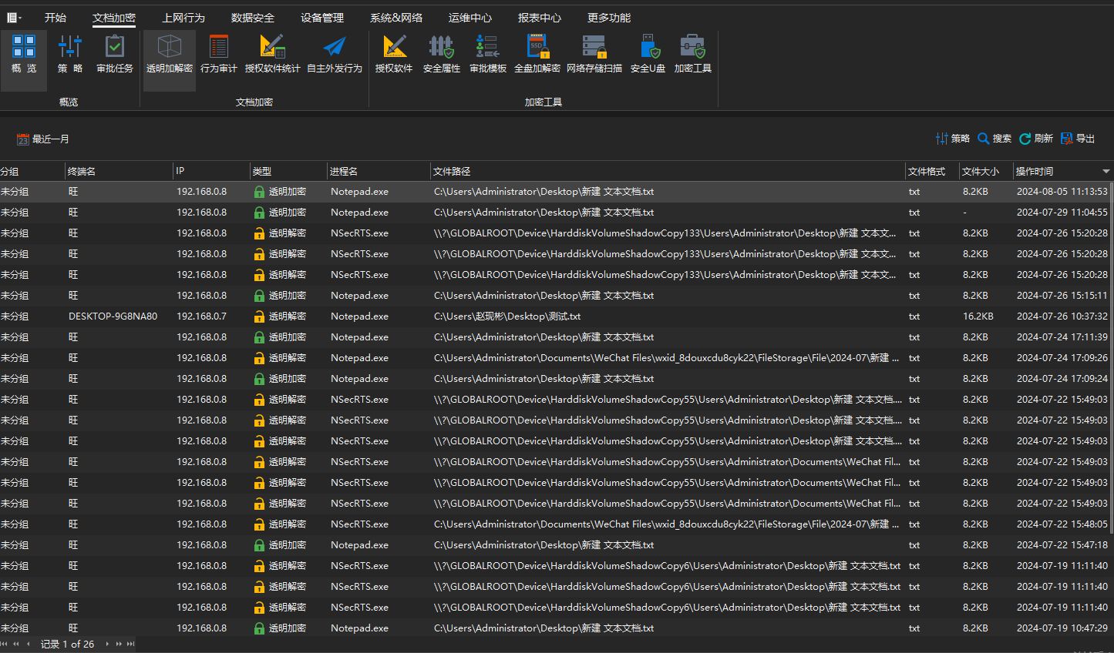Switch to the 更多功能 tab
The image size is (1114, 653).
pos(609,18)
